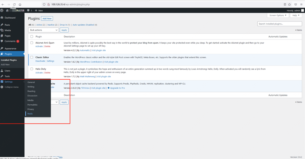Select Permalinks in Settings flyout
The image size is (305, 159).
[32, 105]
